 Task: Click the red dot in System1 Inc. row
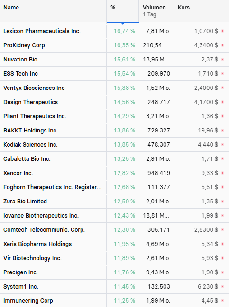point(222,287)
